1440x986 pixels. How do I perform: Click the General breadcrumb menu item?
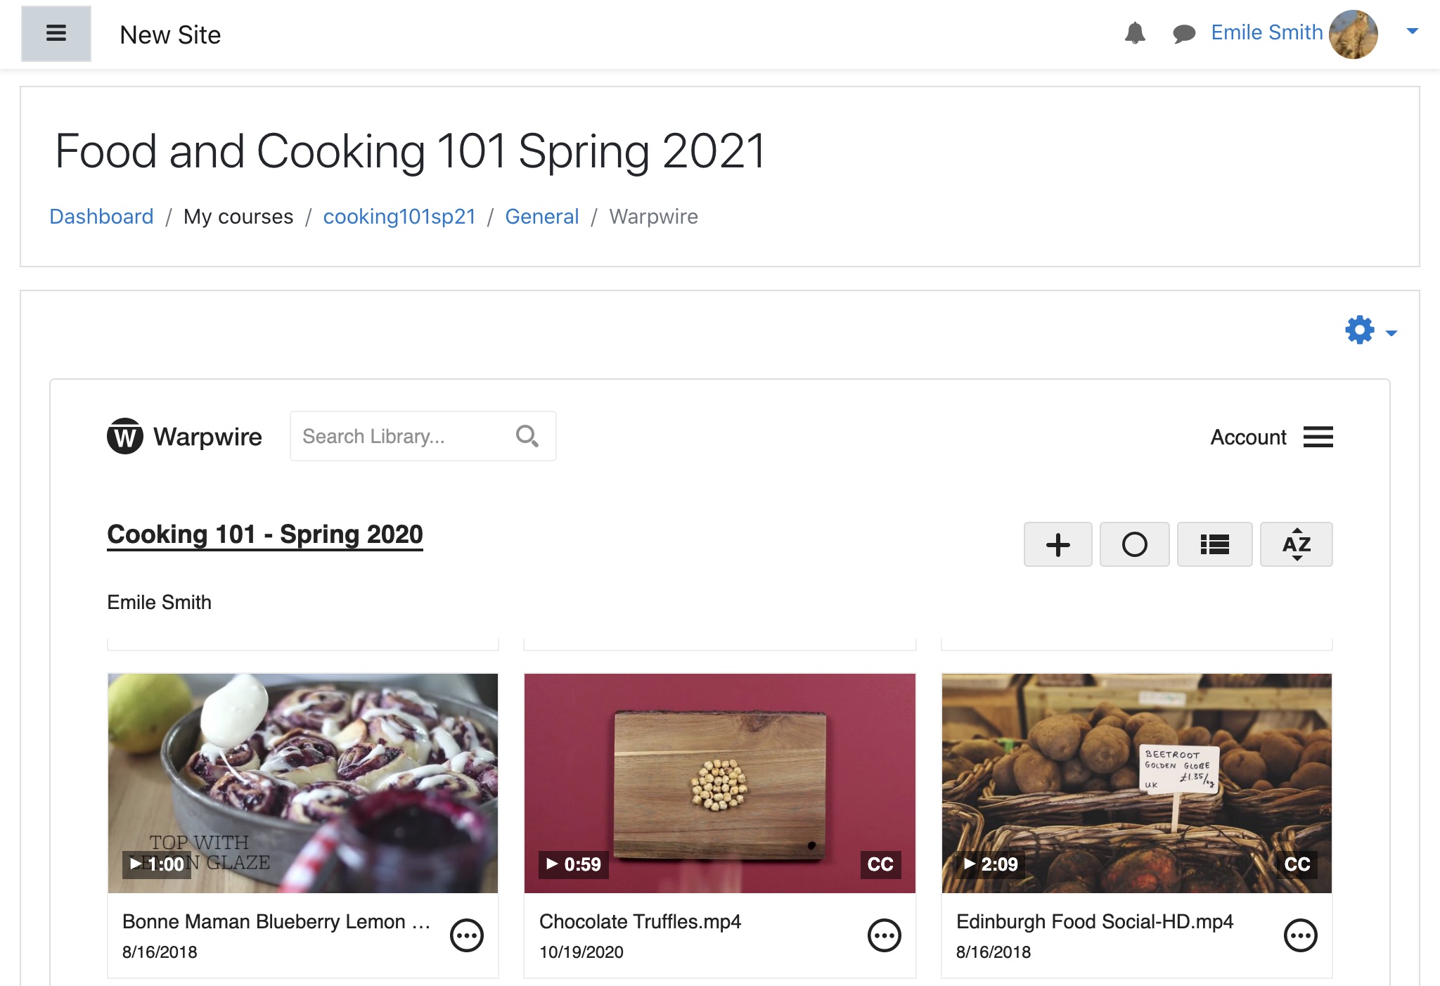tap(541, 216)
